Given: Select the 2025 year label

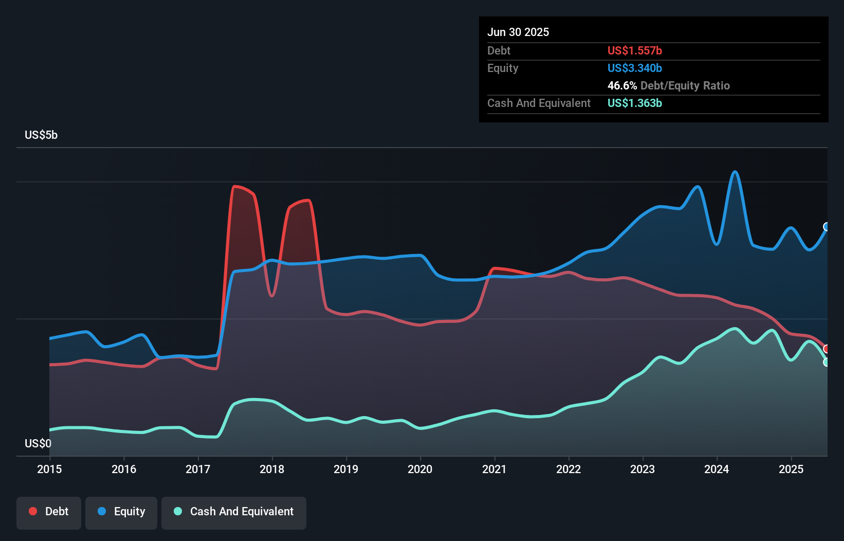Looking at the screenshot, I should coord(791,469).
